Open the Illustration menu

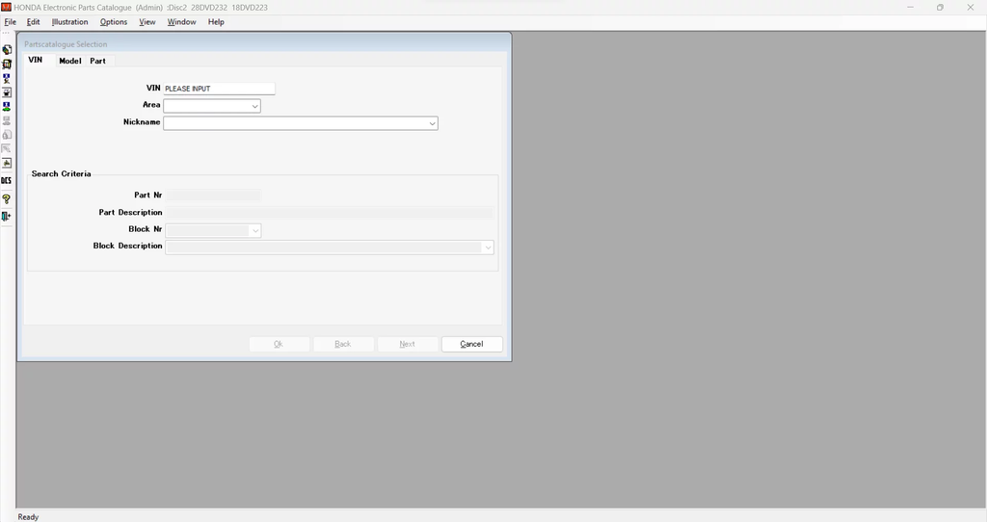[x=69, y=22]
